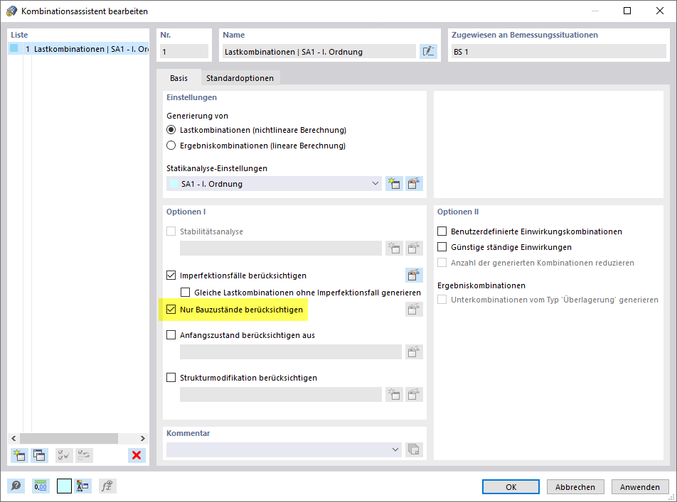
Task: Click list scrollbar right arrow
Action: click(x=142, y=438)
